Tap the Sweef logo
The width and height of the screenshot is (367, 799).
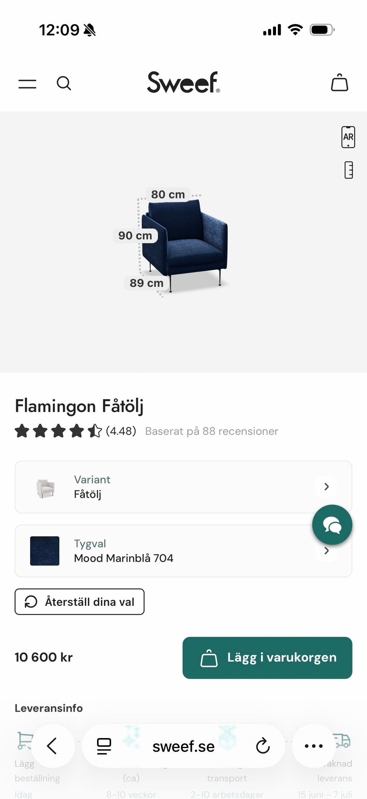[183, 82]
